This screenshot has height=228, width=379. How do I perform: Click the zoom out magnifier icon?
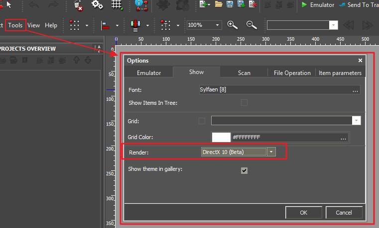coord(252,25)
